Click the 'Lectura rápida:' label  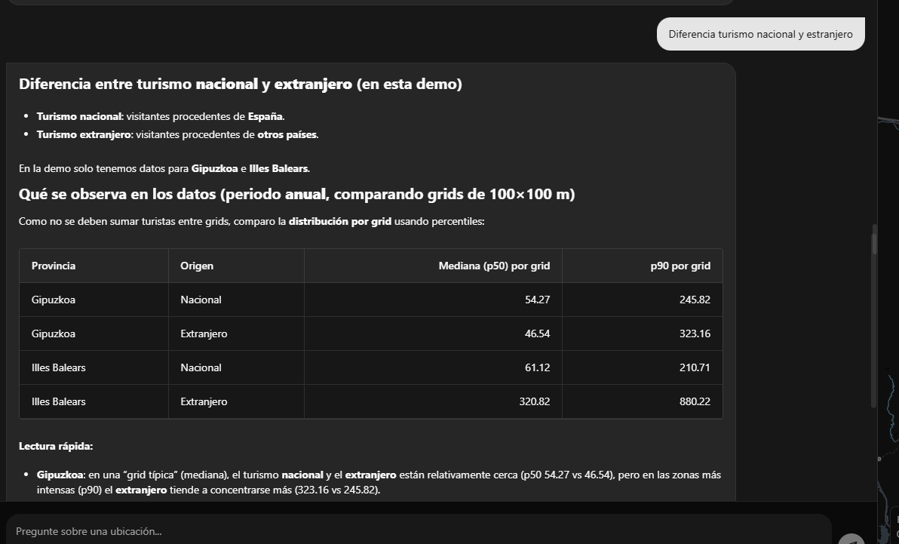56,446
